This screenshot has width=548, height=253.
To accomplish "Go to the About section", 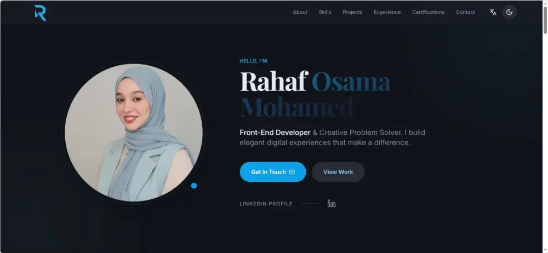I will click(300, 12).
